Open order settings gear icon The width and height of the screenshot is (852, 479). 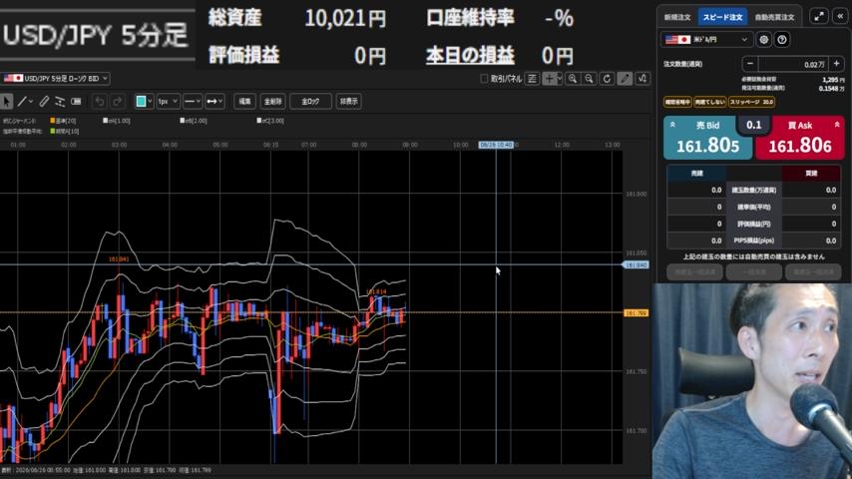click(x=764, y=40)
